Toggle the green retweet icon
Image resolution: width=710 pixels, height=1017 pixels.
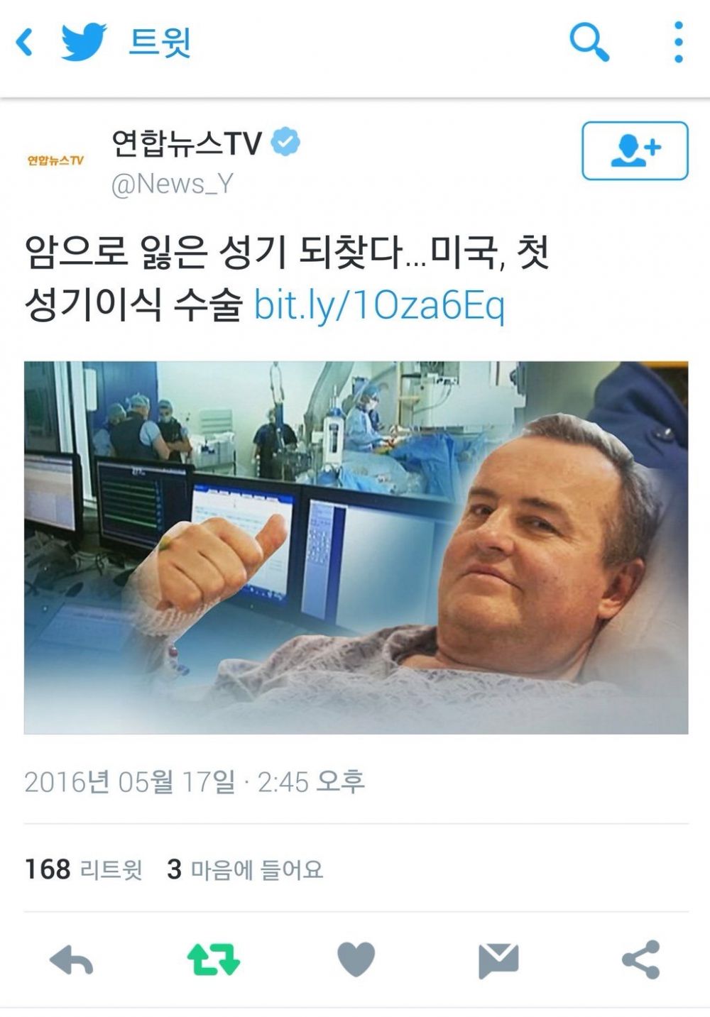point(214,960)
